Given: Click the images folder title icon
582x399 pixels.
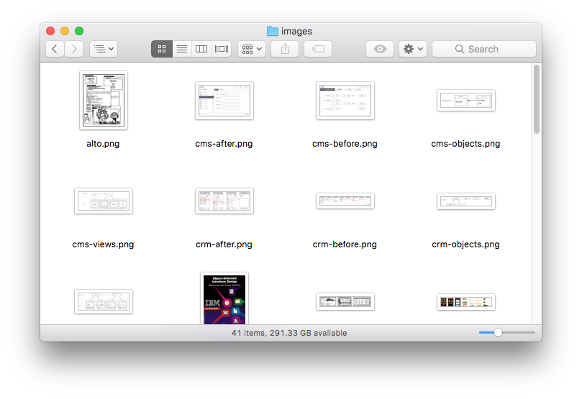Looking at the screenshot, I should pyautogui.click(x=272, y=31).
